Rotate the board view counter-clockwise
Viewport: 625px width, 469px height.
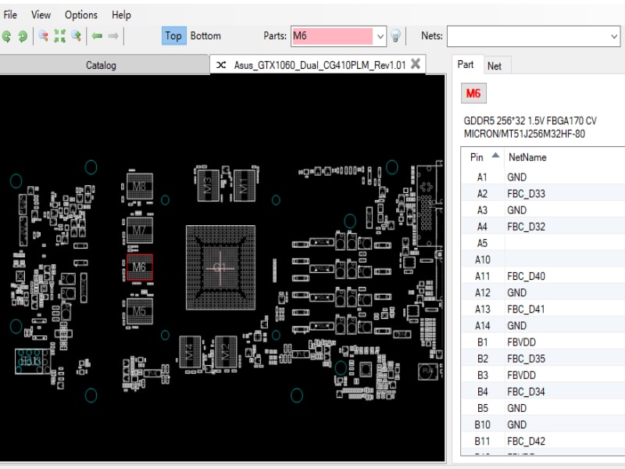point(7,36)
